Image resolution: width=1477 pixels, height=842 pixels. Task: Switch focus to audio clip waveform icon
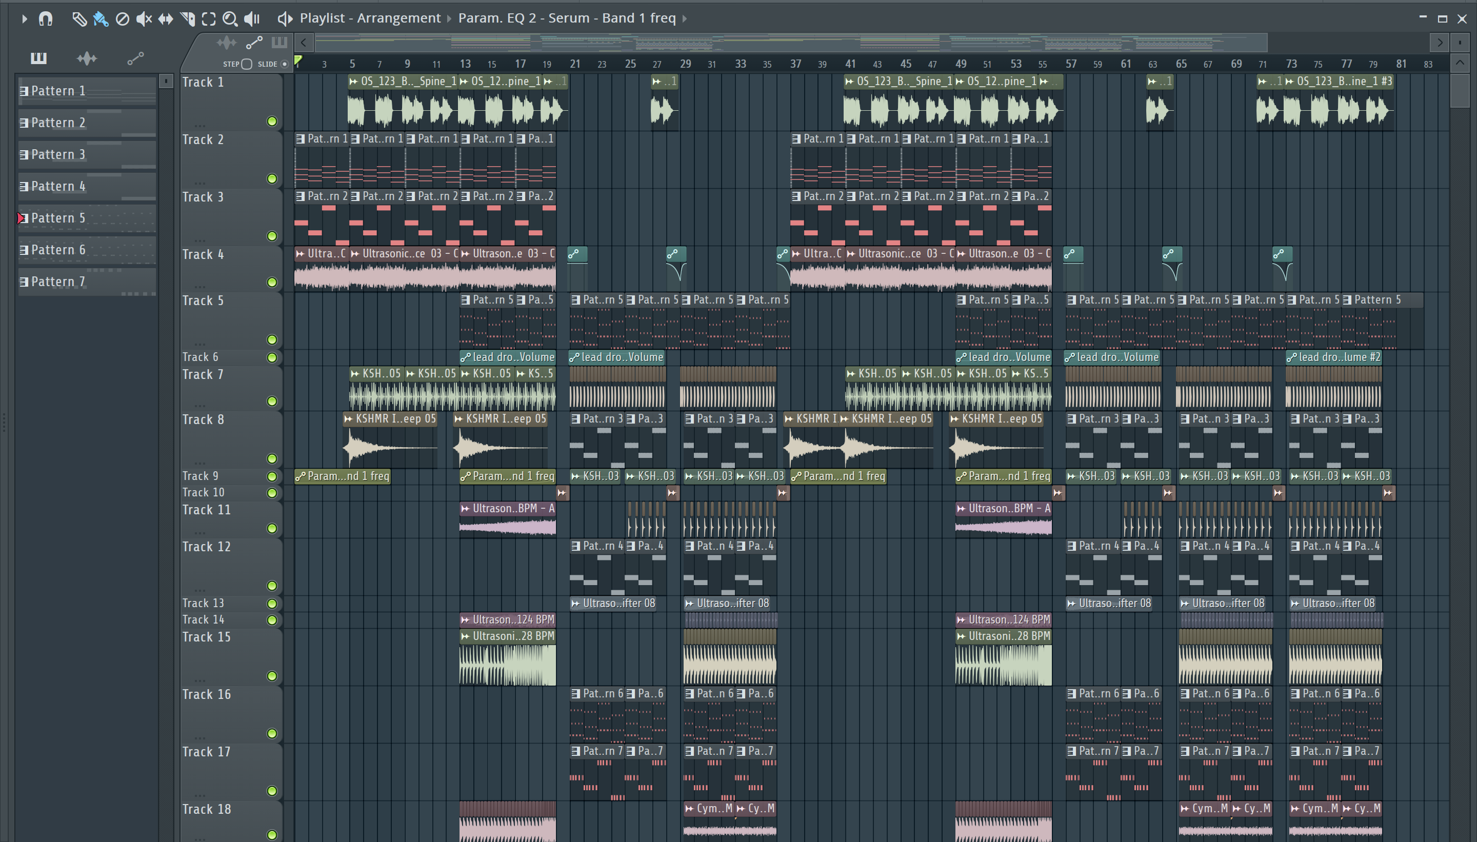(227, 43)
